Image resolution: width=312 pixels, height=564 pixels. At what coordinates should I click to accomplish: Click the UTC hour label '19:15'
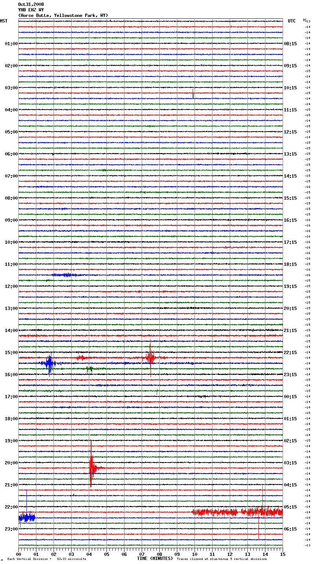pos(290,286)
